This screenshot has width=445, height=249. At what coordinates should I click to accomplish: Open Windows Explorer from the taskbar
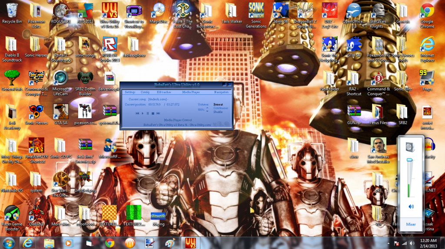pyautogui.click(x=49, y=243)
